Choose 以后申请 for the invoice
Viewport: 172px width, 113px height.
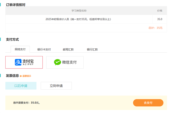coord(21,86)
